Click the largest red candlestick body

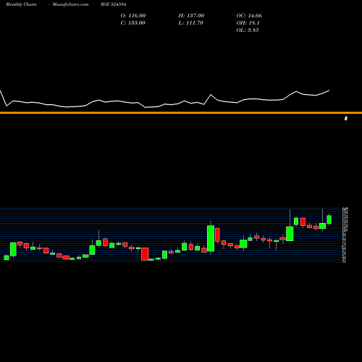tap(145, 254)
